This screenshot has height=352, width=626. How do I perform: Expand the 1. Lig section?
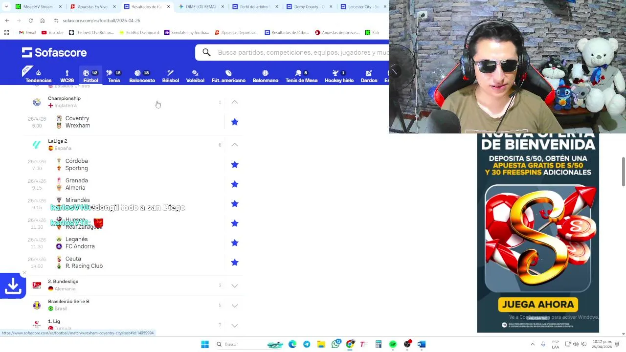pyautogui.click(x=235, y=326)
